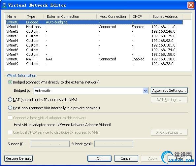Open the Bridged to Automatic dropdown
This screenshot has width=196, height=166.
(x=91, y=91)
